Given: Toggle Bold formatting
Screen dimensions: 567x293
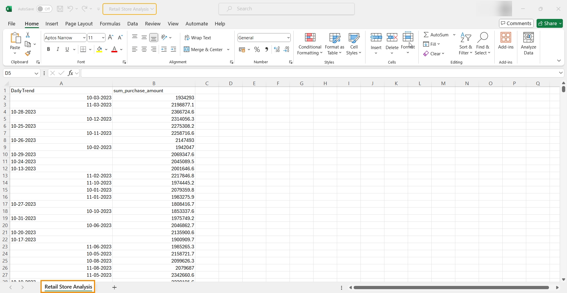Looking at the screenshot, I should point(48,49).
